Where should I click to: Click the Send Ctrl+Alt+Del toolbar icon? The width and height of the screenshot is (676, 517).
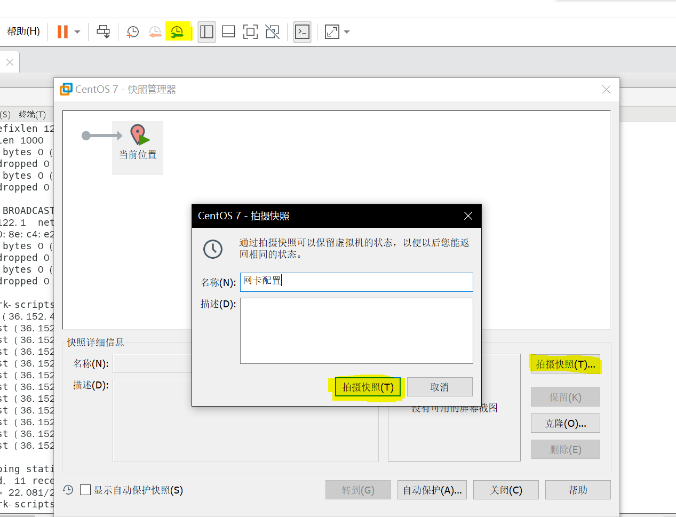point(104,32)
